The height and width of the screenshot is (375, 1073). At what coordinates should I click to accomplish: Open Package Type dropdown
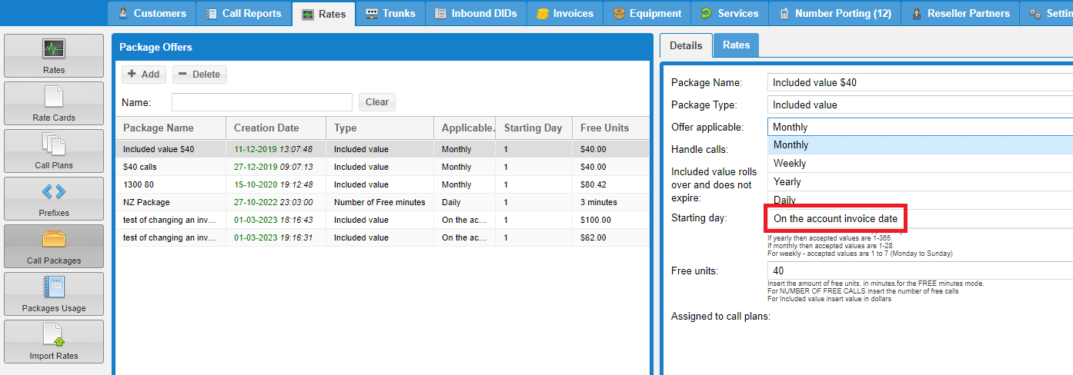920,105
